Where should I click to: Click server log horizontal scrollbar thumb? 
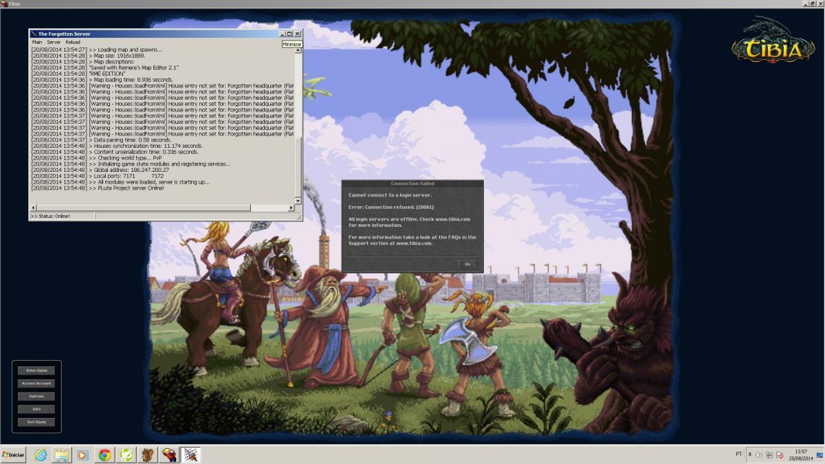pyautogui.click(x=143, y=208)
